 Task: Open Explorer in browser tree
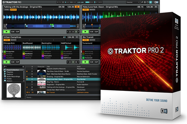(x=10, y=74)
